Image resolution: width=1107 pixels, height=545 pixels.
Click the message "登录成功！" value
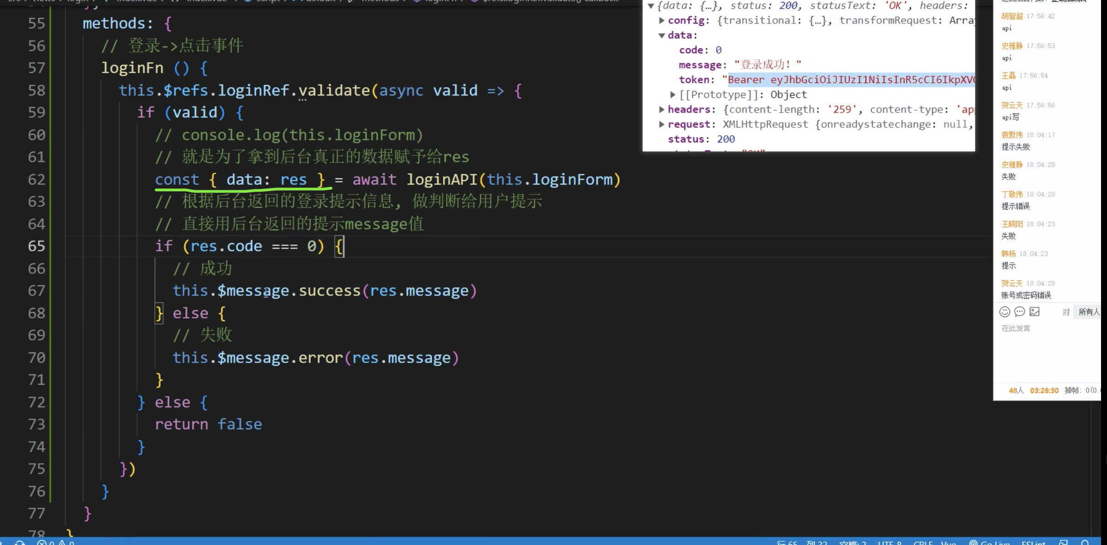tap(768, 65)
